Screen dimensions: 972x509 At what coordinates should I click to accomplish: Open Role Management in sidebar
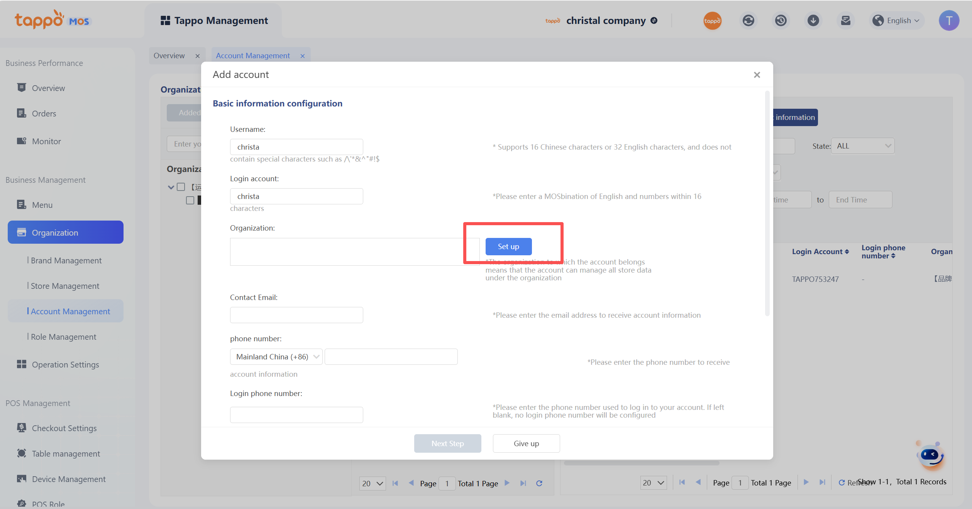(63, 337)
